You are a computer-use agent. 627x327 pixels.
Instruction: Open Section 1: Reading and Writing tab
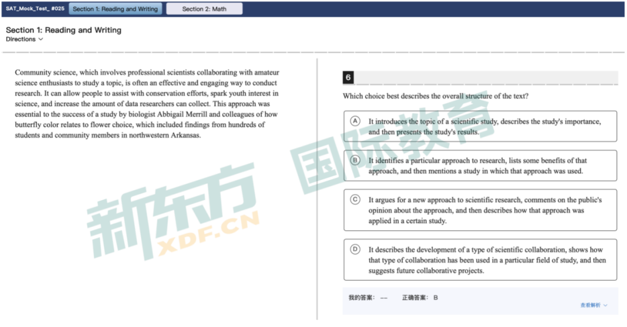click(x=115, y=9)
